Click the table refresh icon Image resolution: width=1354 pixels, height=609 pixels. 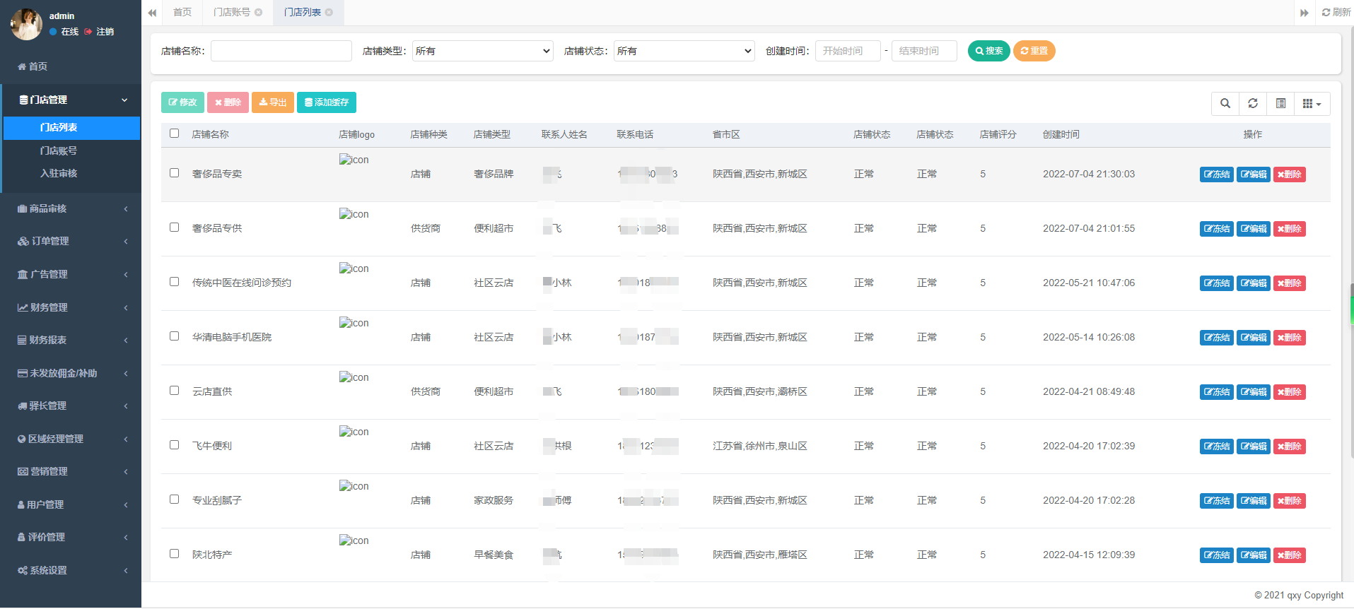(x=1253, y=103)
